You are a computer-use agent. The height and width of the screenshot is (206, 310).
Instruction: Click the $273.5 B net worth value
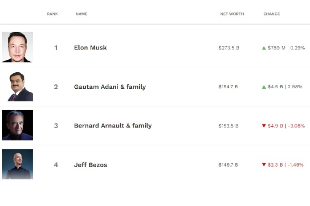click(229, 48)
